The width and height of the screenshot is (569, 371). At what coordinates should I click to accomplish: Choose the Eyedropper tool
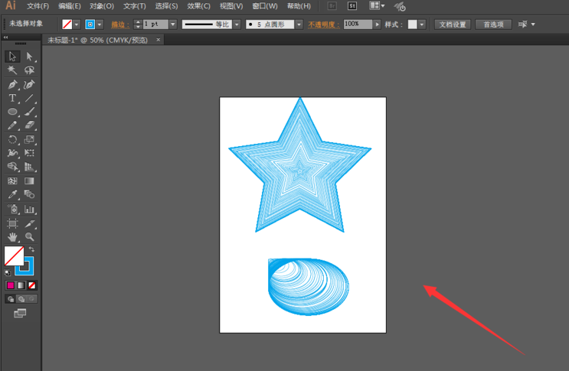13,195
